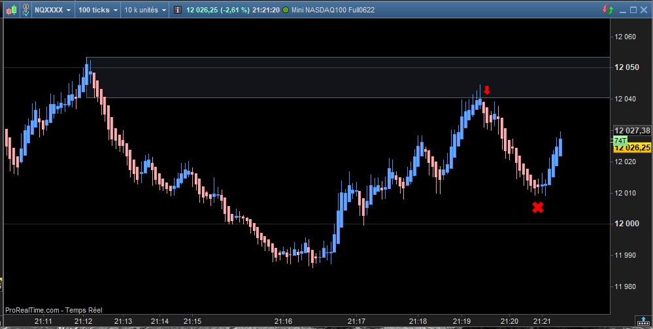Click the 12 010 price axis label
Screen dimensions: 653x329
point(625,193)
